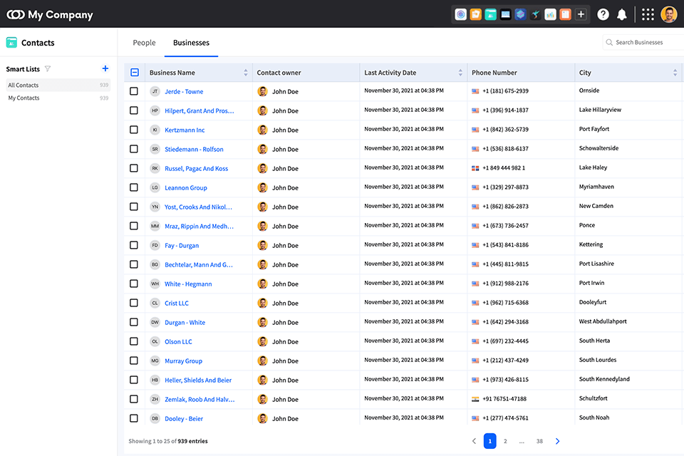
Task: Open the app grid launcher
Action: point(648,14)
